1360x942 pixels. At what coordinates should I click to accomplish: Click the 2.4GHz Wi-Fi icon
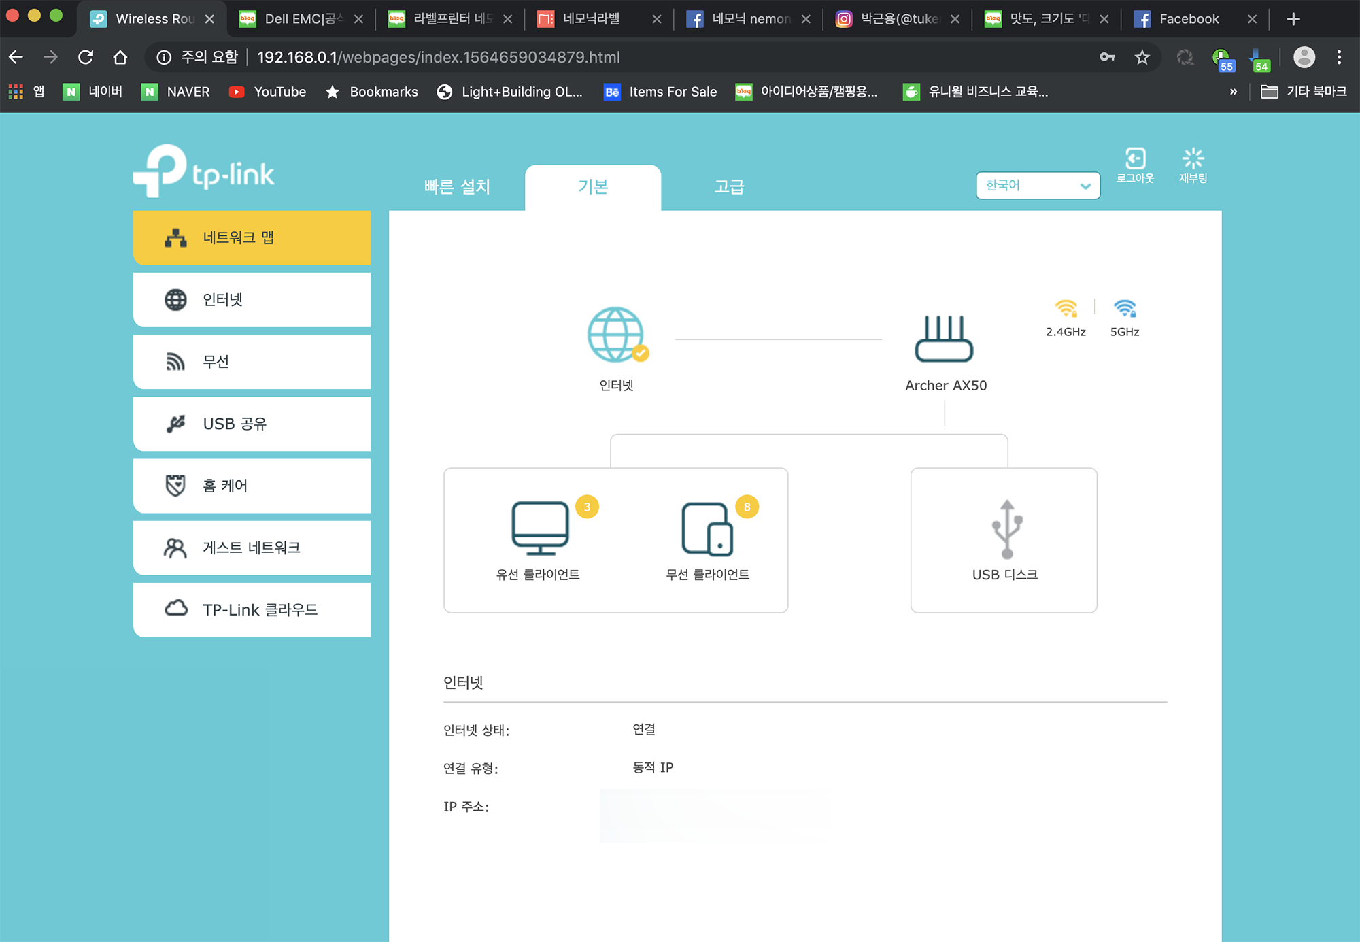tap(1066, 309)
